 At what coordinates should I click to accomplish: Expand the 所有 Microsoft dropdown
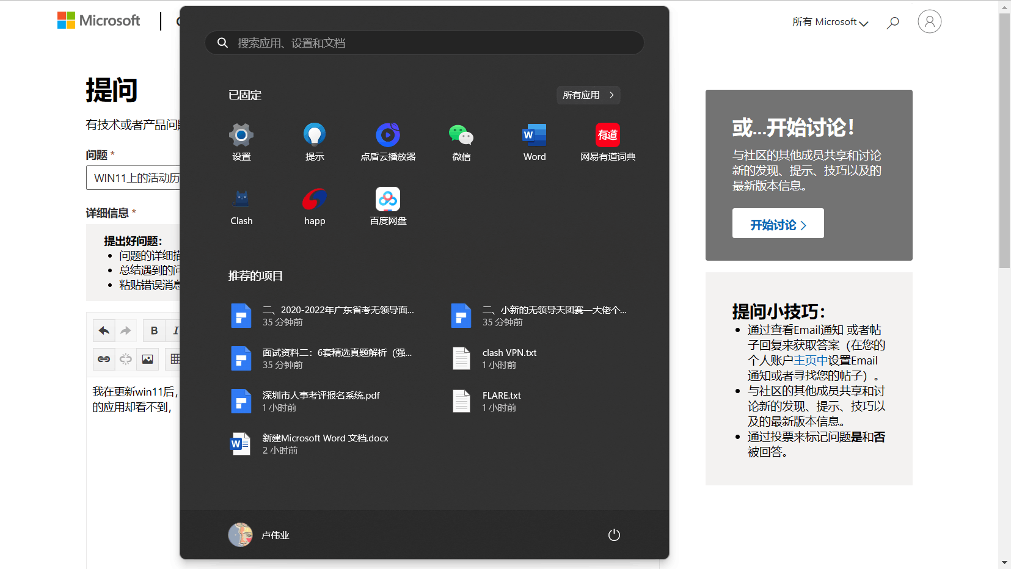click(829, 21)
